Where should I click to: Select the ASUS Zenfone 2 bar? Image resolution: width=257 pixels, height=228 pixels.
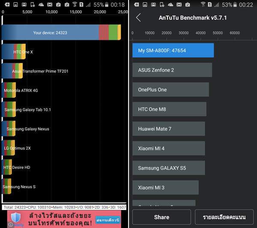click(172, 70)
